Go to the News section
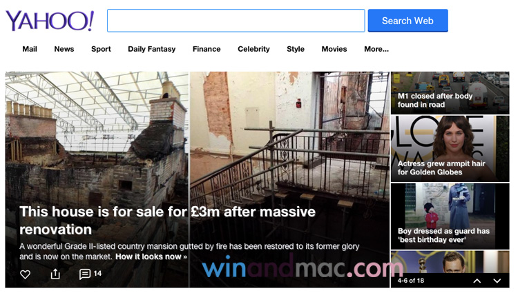 tap(64, 49)
